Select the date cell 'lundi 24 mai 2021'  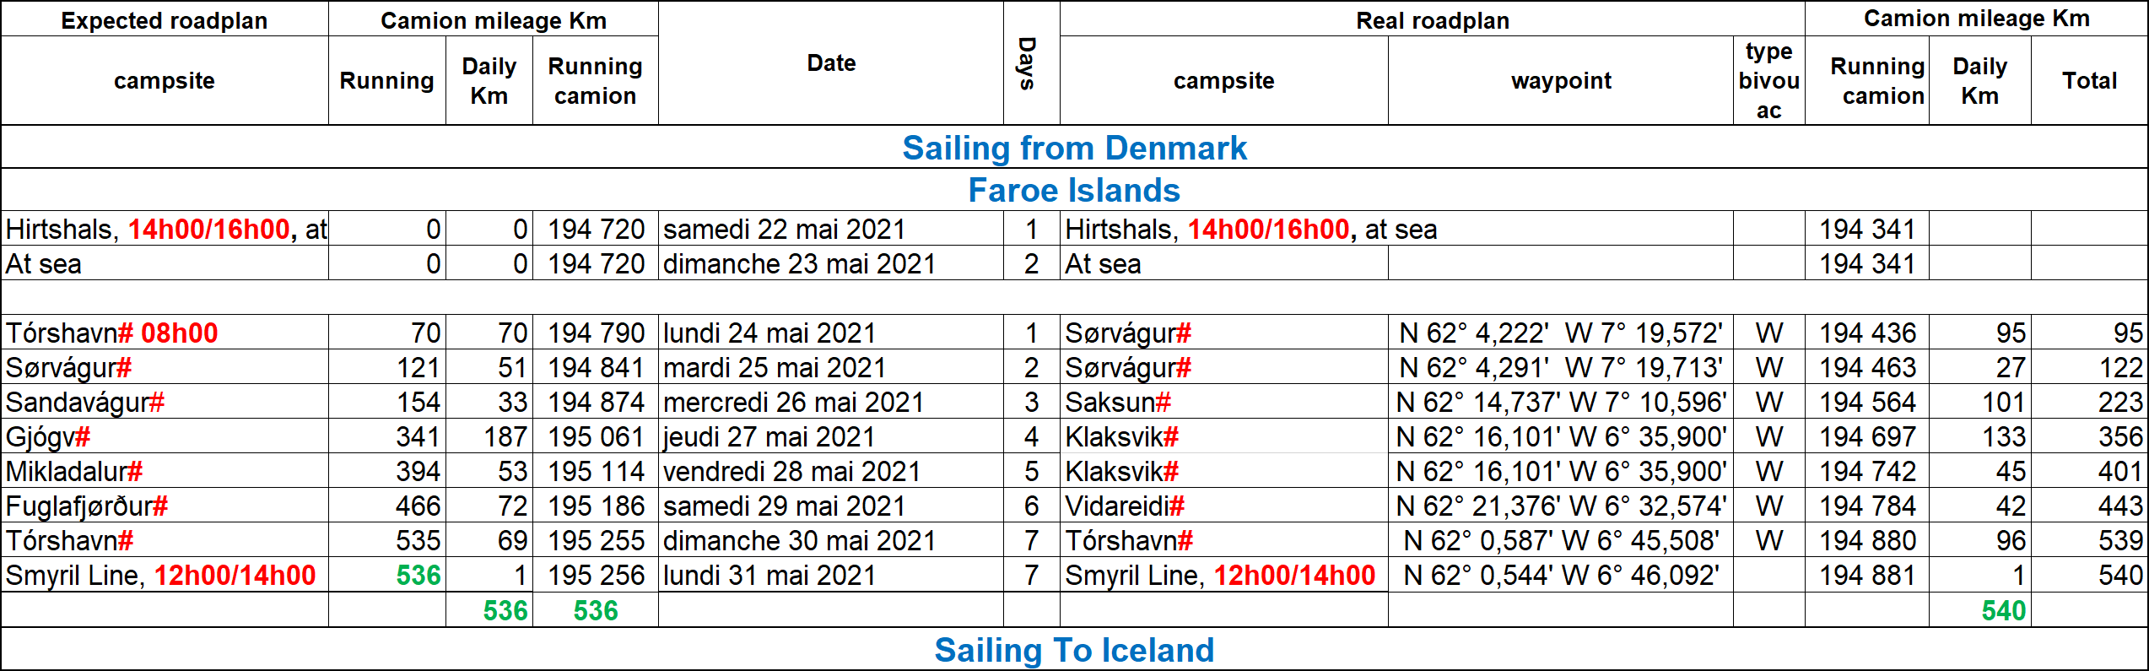click(769, 333)
